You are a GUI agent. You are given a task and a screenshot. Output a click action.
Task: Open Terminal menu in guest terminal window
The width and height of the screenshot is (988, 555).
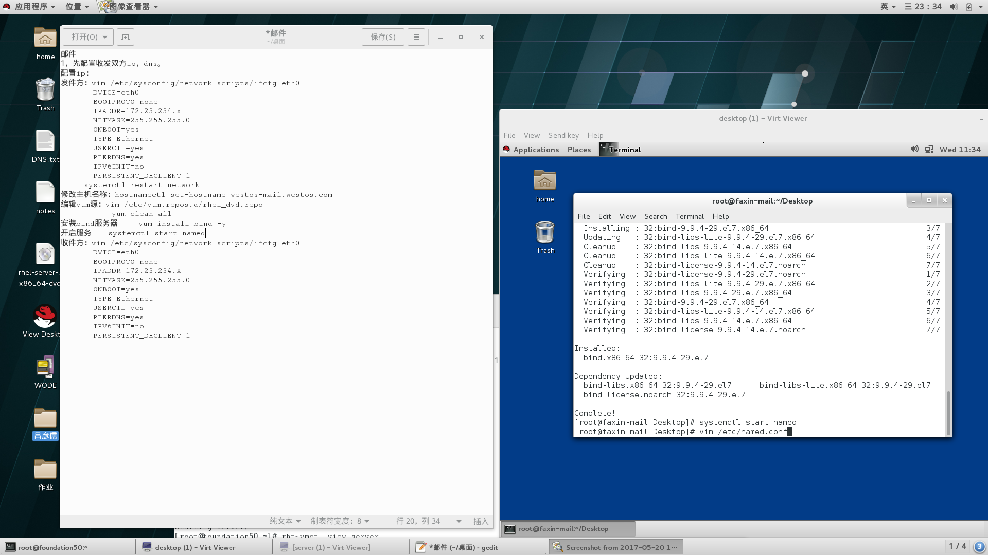[690, 216]
